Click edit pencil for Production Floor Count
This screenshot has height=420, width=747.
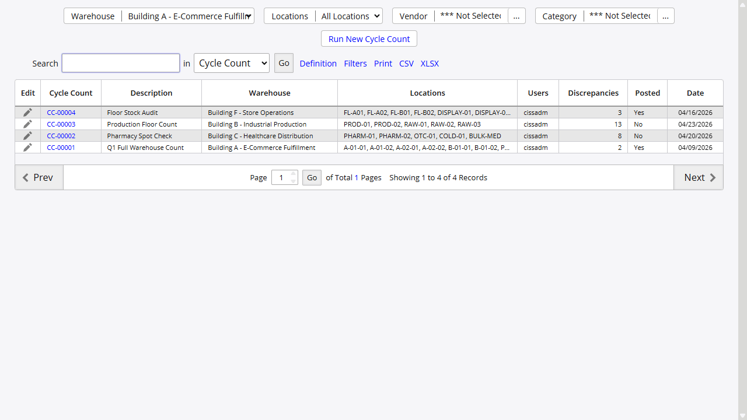pyautogui.click(x=27, y=124)
